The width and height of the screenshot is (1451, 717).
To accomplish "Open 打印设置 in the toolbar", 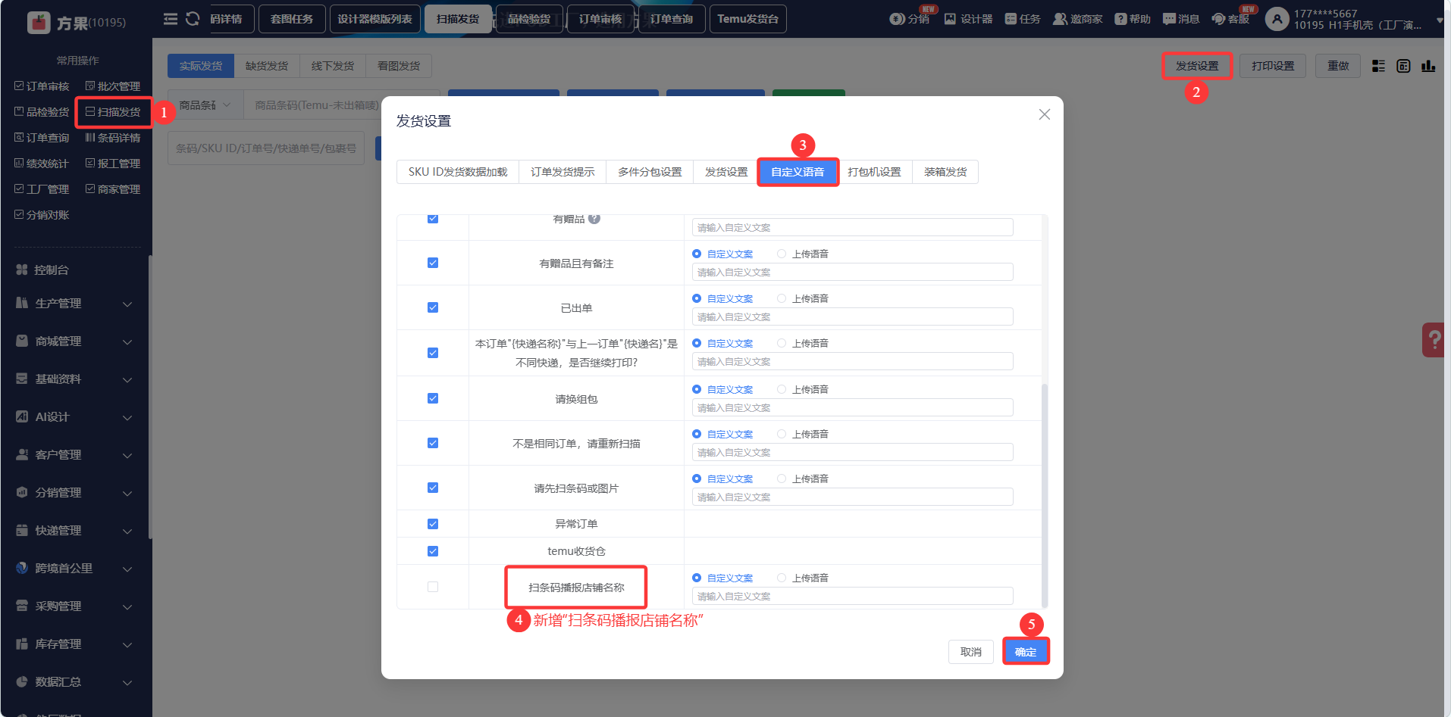I will pyautogui.click(x=1273, y=66).
